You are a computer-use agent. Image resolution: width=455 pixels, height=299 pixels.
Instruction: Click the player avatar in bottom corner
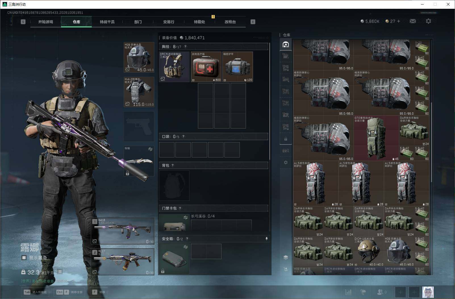point(428,292)
